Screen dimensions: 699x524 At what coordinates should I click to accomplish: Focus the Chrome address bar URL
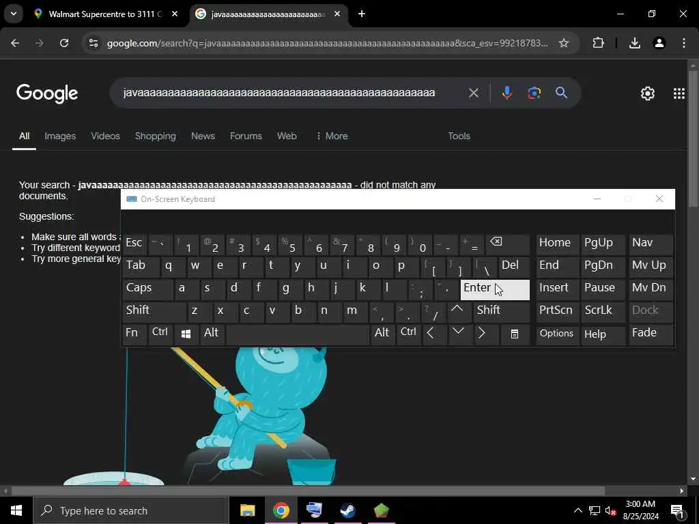coord(327,43)
